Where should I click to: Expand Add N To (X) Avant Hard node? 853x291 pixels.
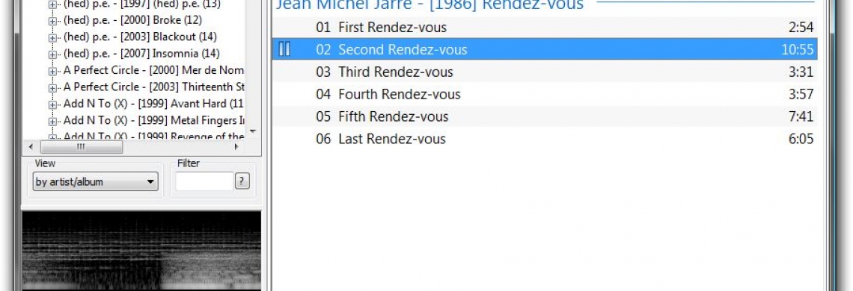(x=53, y=104)
